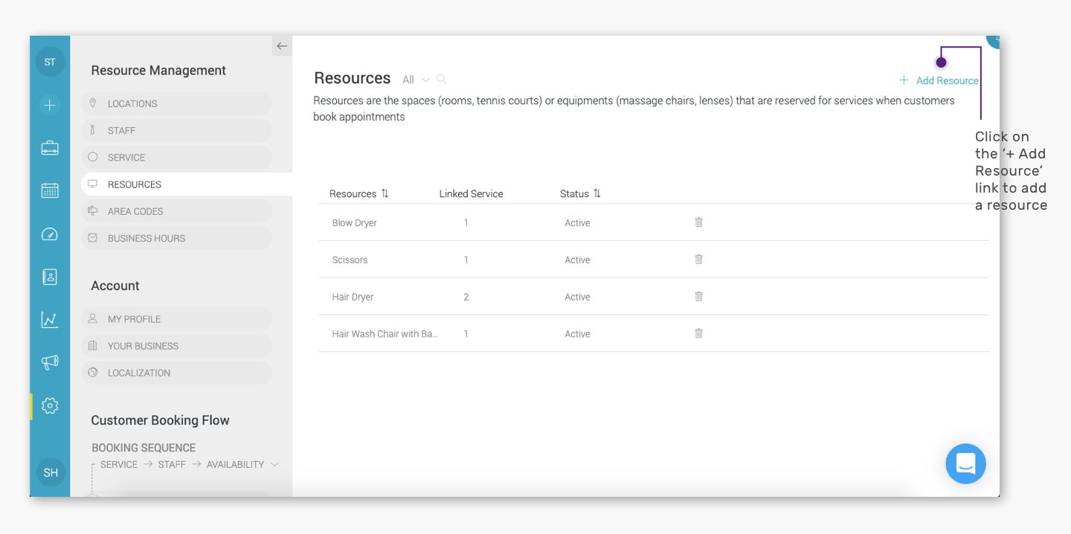Select Resources in the settings menu
1071x534 pixels.
[x=187, y=184]
